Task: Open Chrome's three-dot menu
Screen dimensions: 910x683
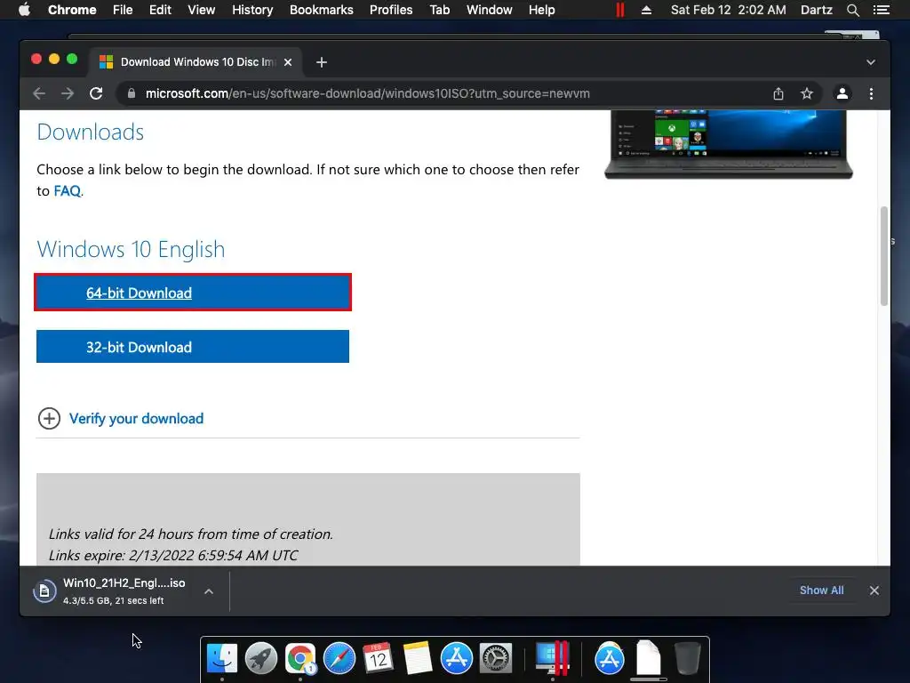Action: click(x=871, y=93)
